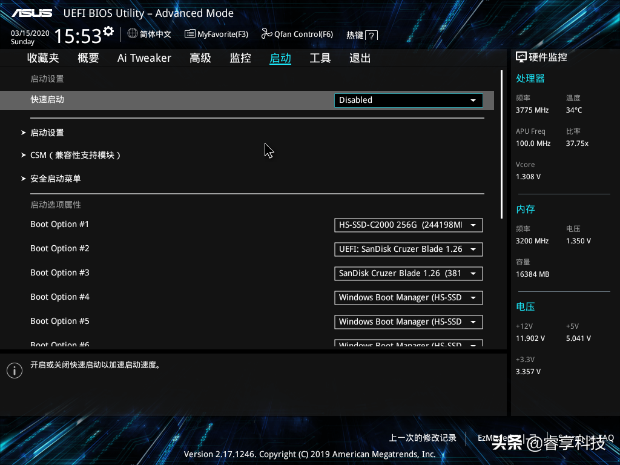
Task: Expand the 安全启动菜单 submenu
Action: [55, 179]
